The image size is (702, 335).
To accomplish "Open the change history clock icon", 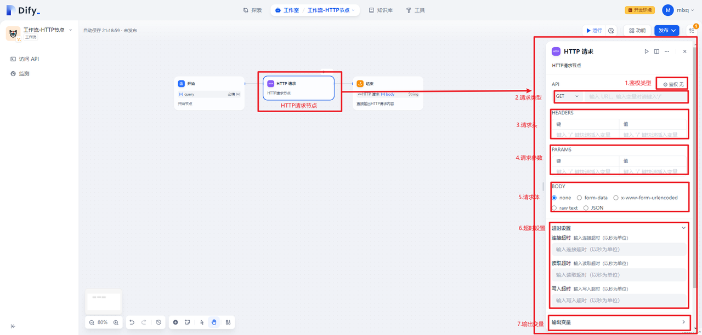I will tap(158, 322).
